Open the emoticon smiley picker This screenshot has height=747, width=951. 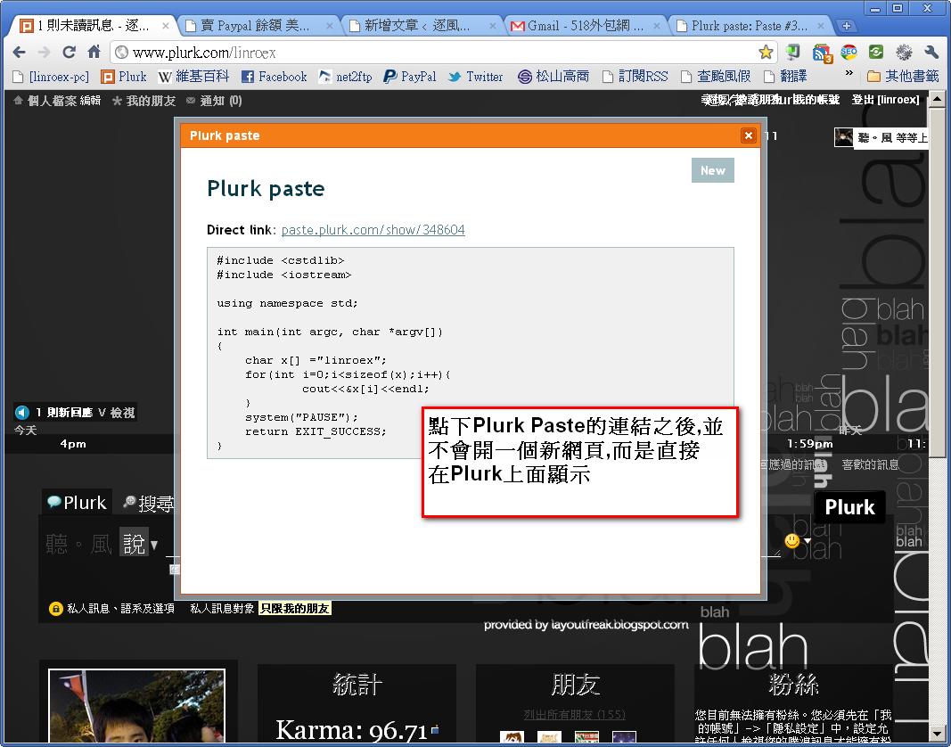tap(792, 540)
